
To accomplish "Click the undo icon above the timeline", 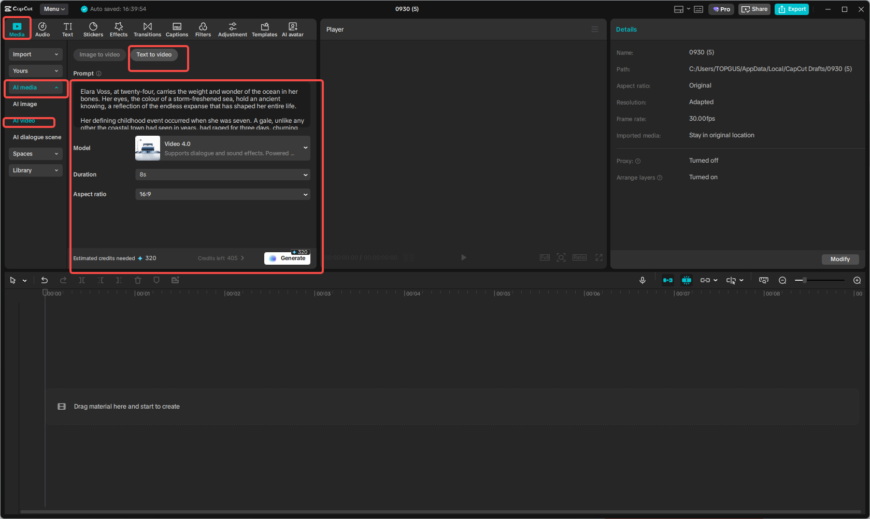I will point(44,280).
